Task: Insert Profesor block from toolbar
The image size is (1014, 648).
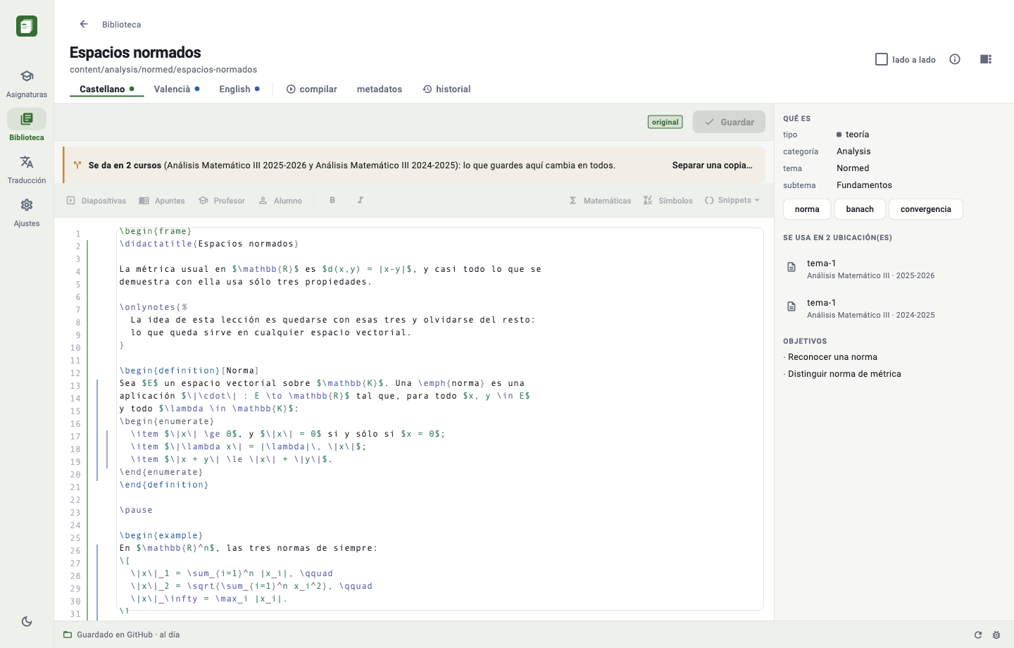Action: pos(222,201)
